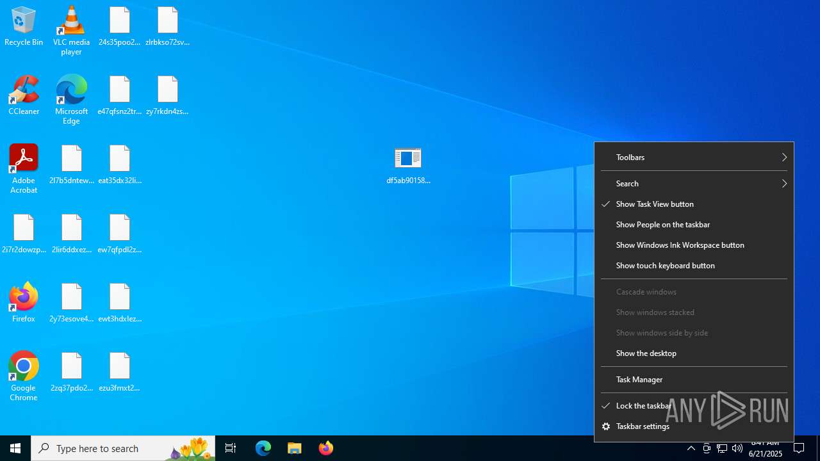The width and height of the screenshot is (820, 461).
Task: Open Task View from taskbar
Action: [231, 448]
